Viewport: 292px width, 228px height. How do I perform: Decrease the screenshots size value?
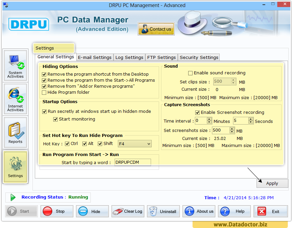tap(232, 132)
